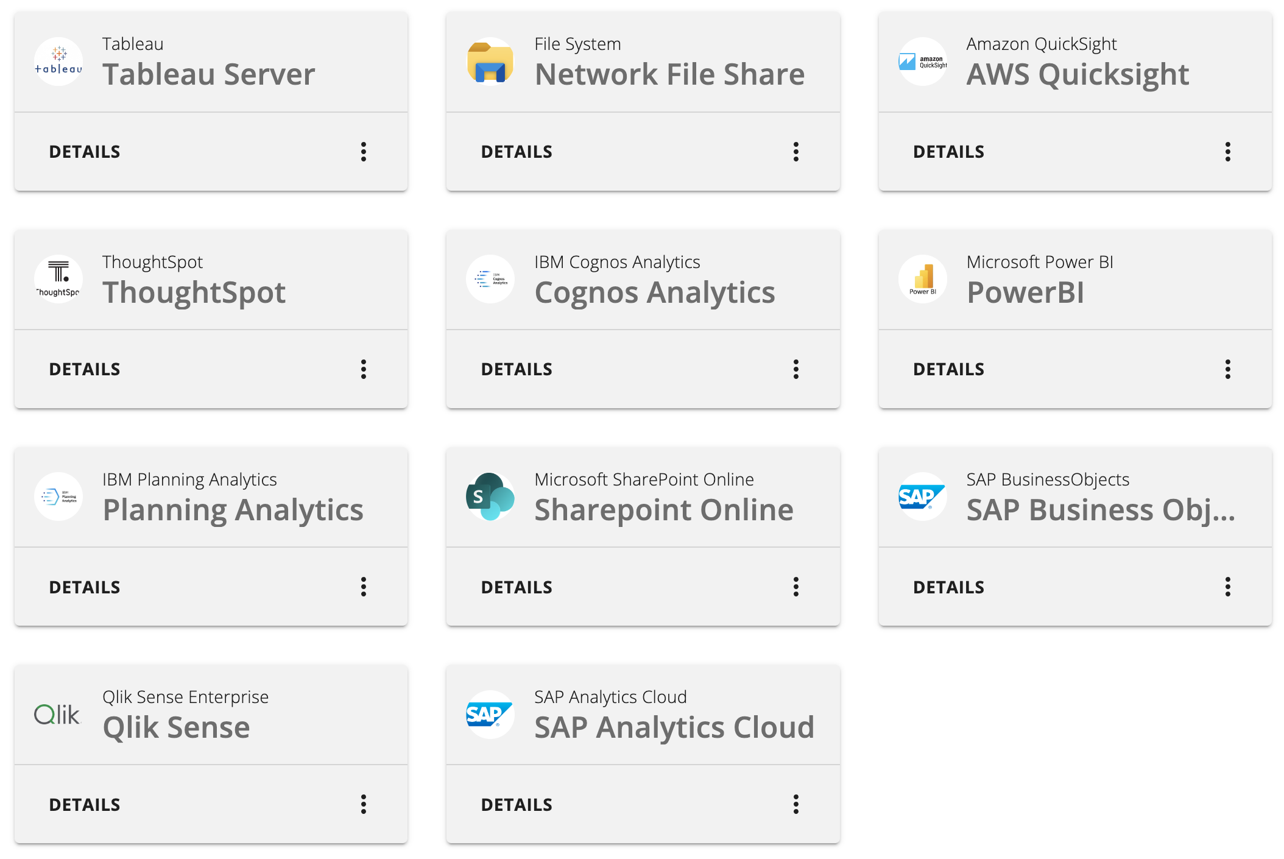Select the Sharepoint Online title
The image size is (1284, 859).
coord(664,510)
